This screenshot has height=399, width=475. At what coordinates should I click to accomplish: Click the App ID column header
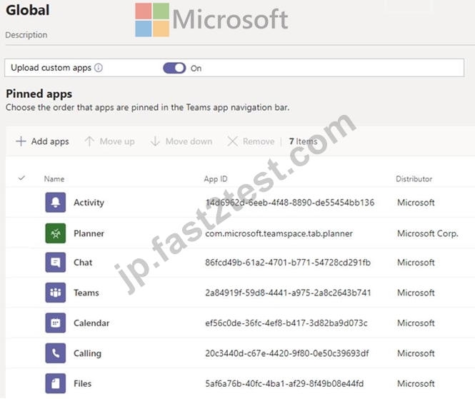click(x=216, y=179)
